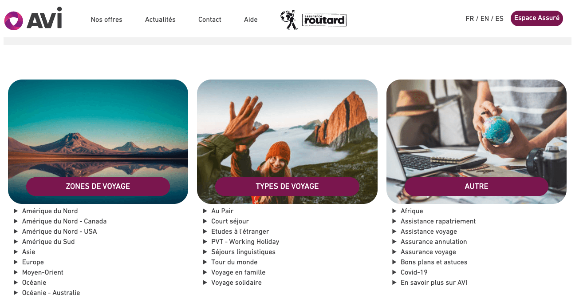
Task: Open the Contact page from navigation
Action: (x=210, y=20)
